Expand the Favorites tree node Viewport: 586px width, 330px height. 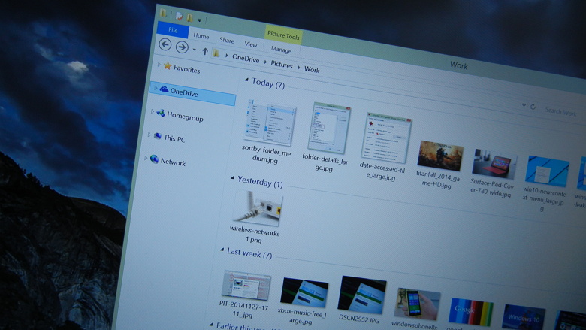(159, 65)
